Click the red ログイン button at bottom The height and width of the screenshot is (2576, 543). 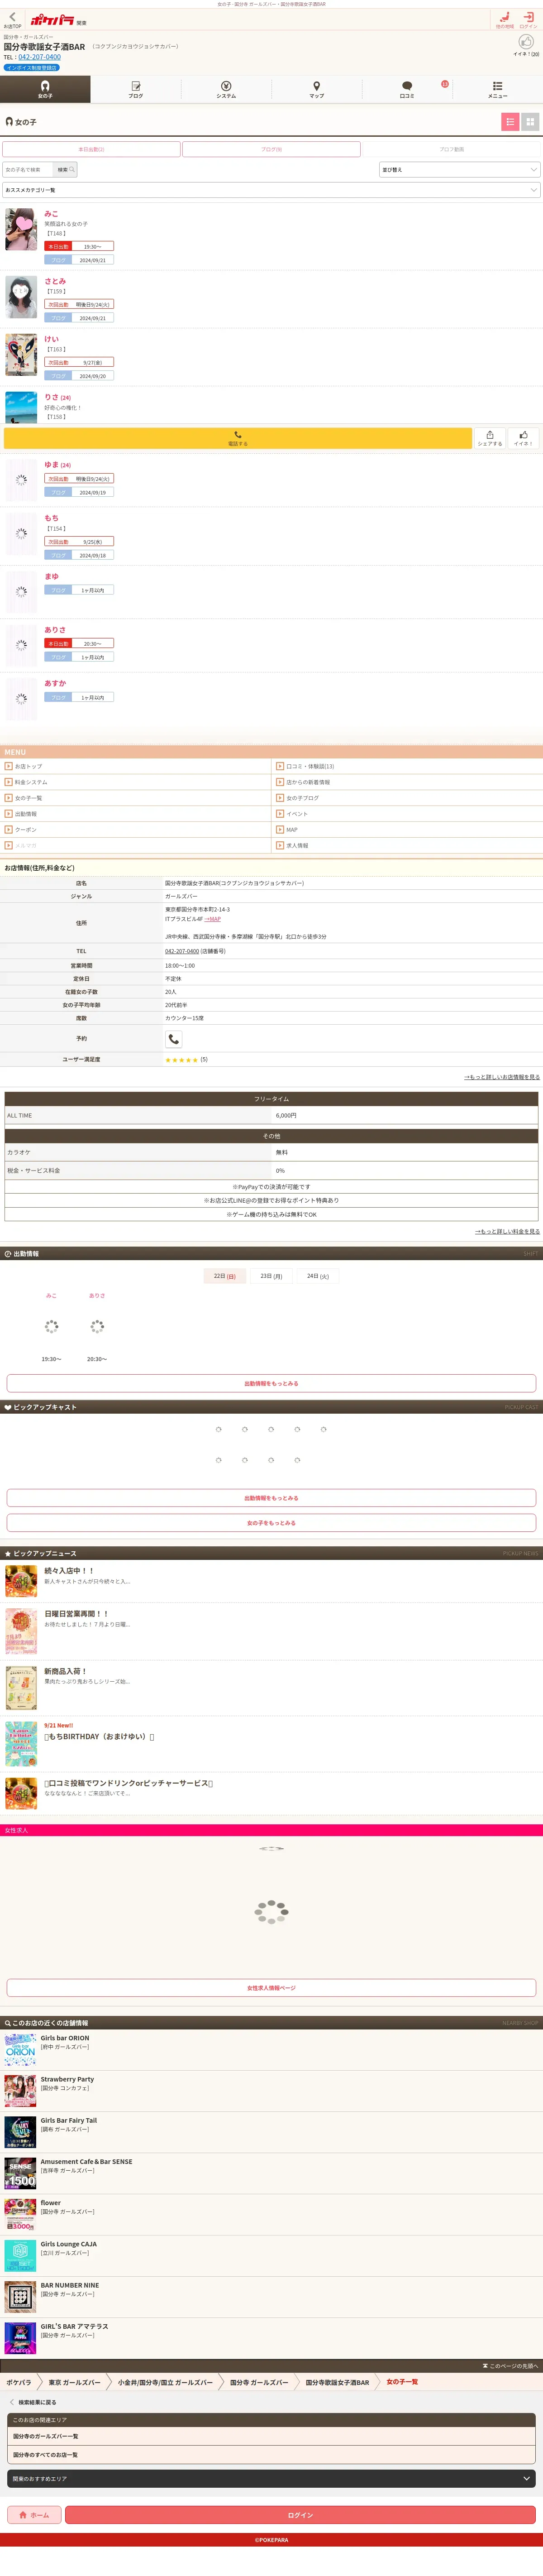300,2514
